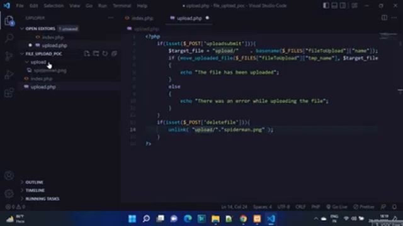Open upload.php in the project tree
Image resolution: width=403 pixels, height=226 pixels.
(x=43, y=87)
